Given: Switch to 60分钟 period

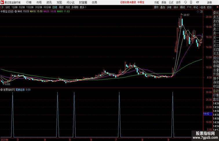Looking at the screenshot, I should (x=47, y=7).
